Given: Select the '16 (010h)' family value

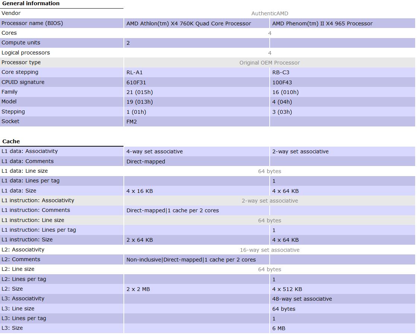Looking at the screenshot, I should tap(285, 92).
